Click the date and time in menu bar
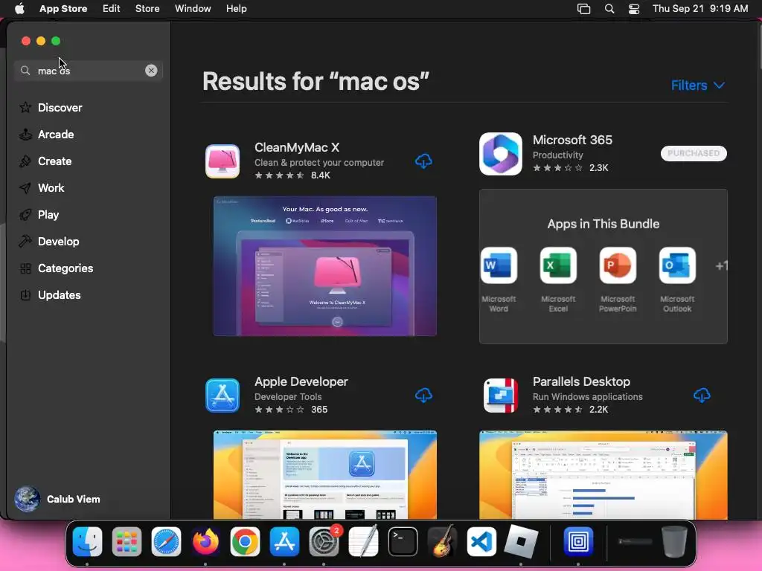 click(x=700, y=9)
